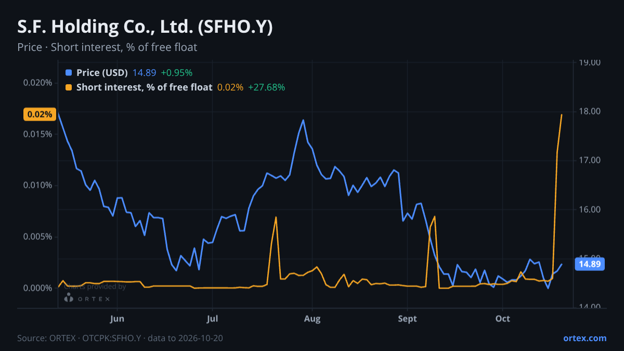The image size is (624, 351).
Task: Click the blue 14.89 price badge
Action: 590,264
